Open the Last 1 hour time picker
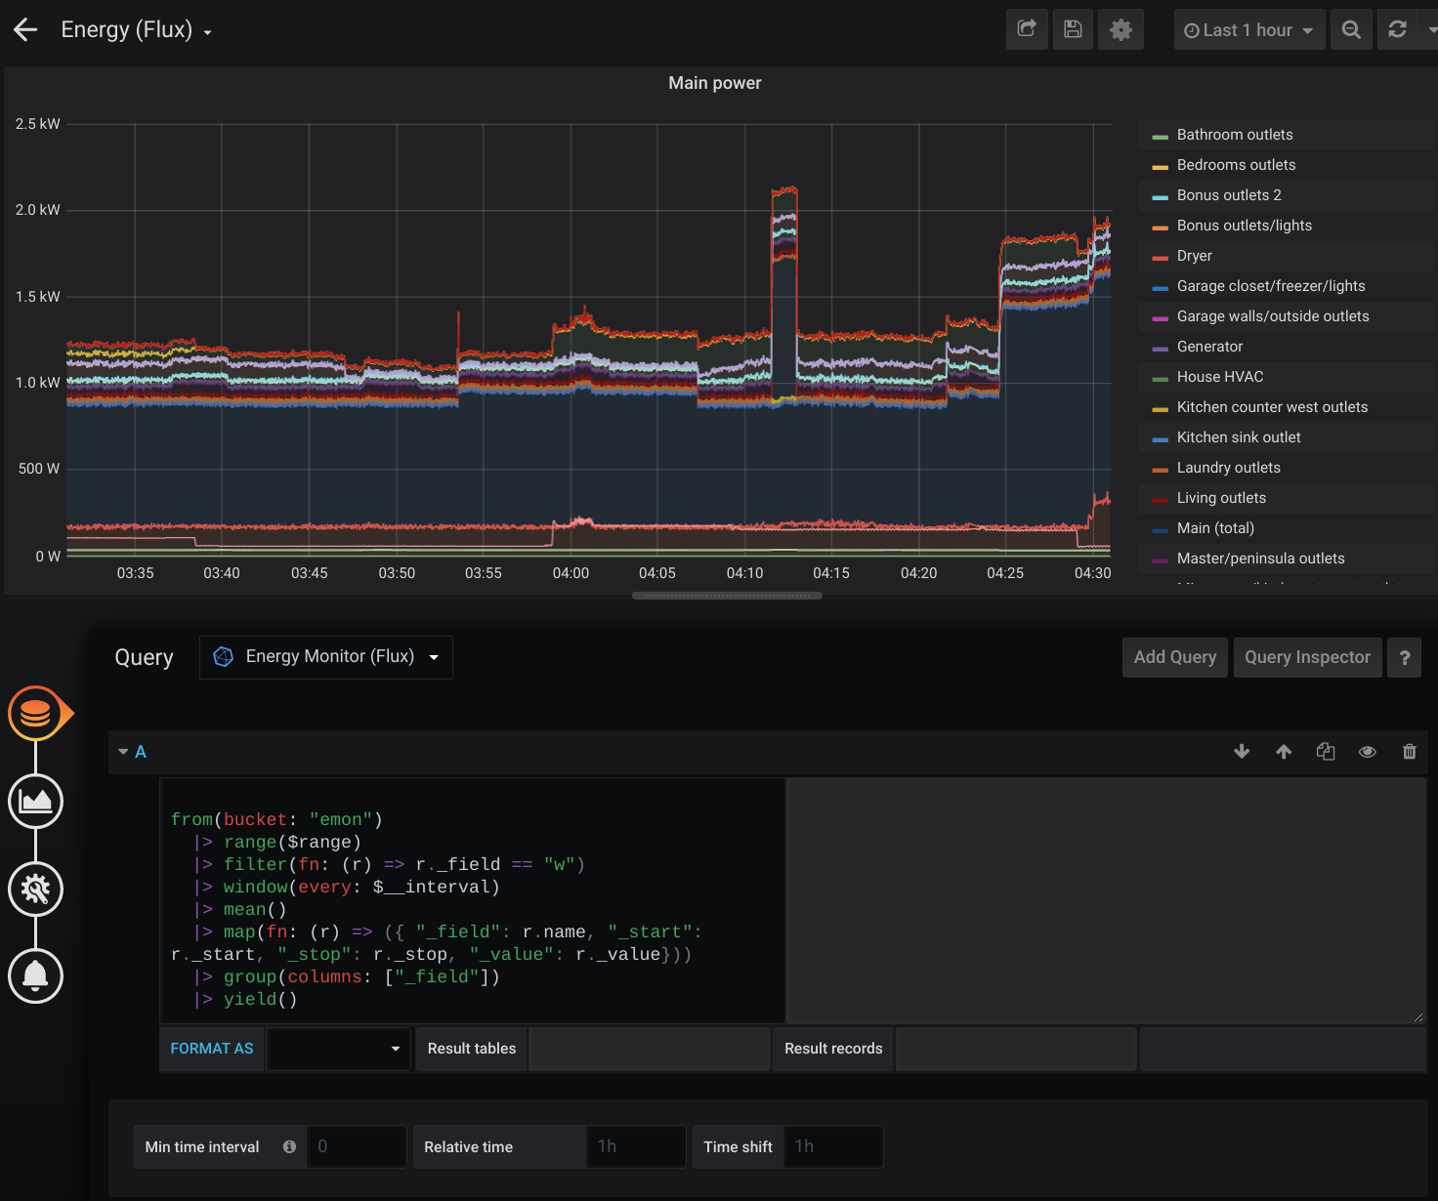Image resolution: width=1438 pixels, height=1201 pixels. point(1248,29)
